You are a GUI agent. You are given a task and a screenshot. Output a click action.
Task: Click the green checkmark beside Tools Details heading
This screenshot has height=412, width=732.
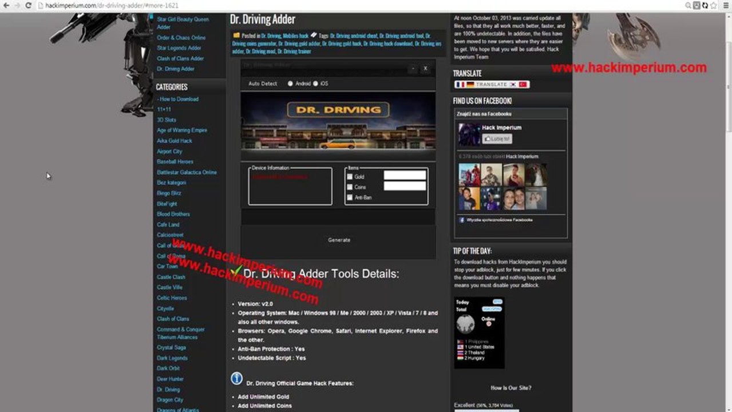[236, 271]
